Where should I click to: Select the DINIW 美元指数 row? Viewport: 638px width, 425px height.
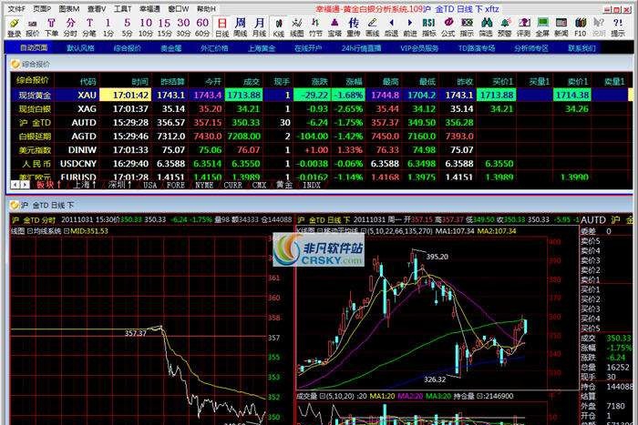[322, 150]
